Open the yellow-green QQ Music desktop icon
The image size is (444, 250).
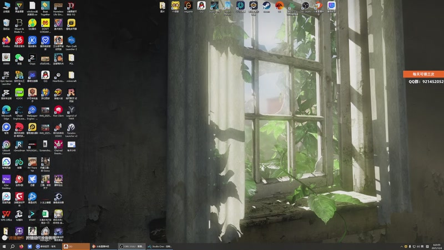(32, 24)
